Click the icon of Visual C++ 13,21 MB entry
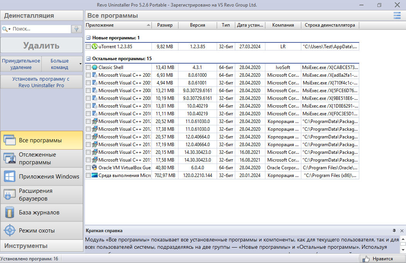 (95, 91)
